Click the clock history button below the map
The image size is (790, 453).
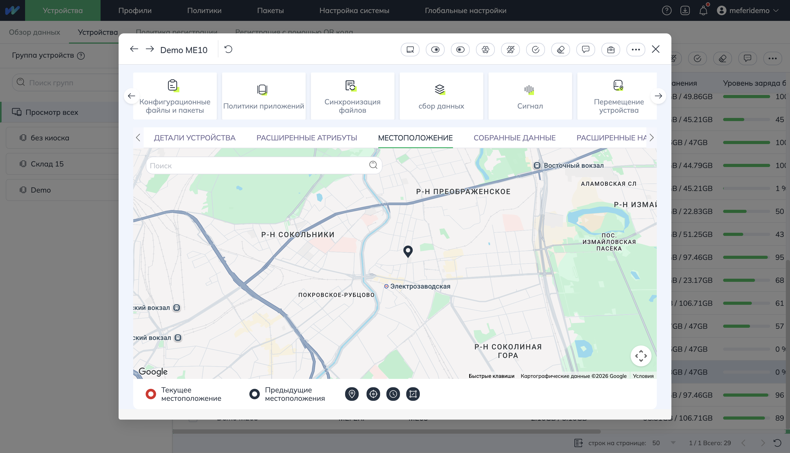click(x=393, y=394)
